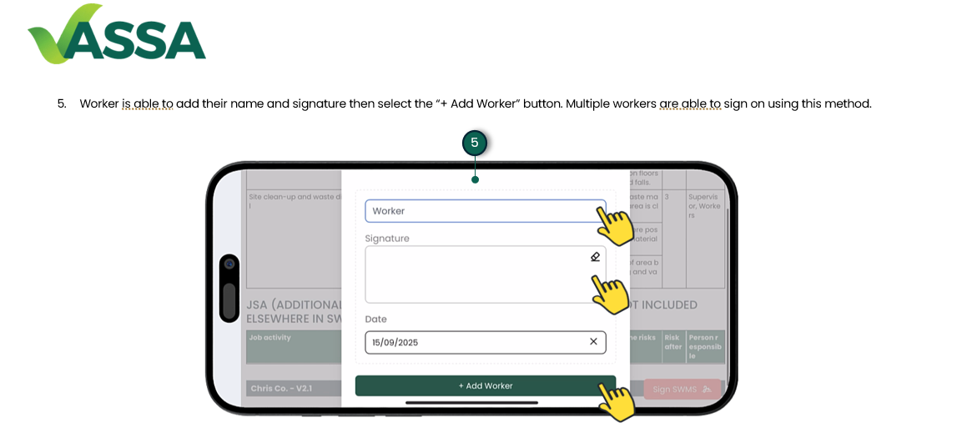
Task: Click the JSA (ADDITIONAL heading text
Action: (295, 305)
